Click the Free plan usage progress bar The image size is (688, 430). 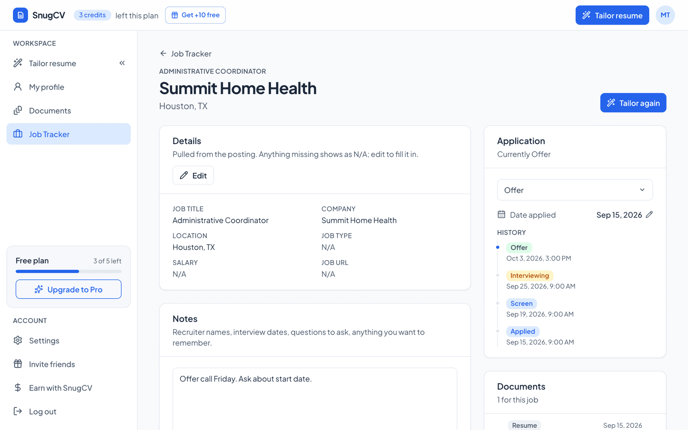coord(68,271)
